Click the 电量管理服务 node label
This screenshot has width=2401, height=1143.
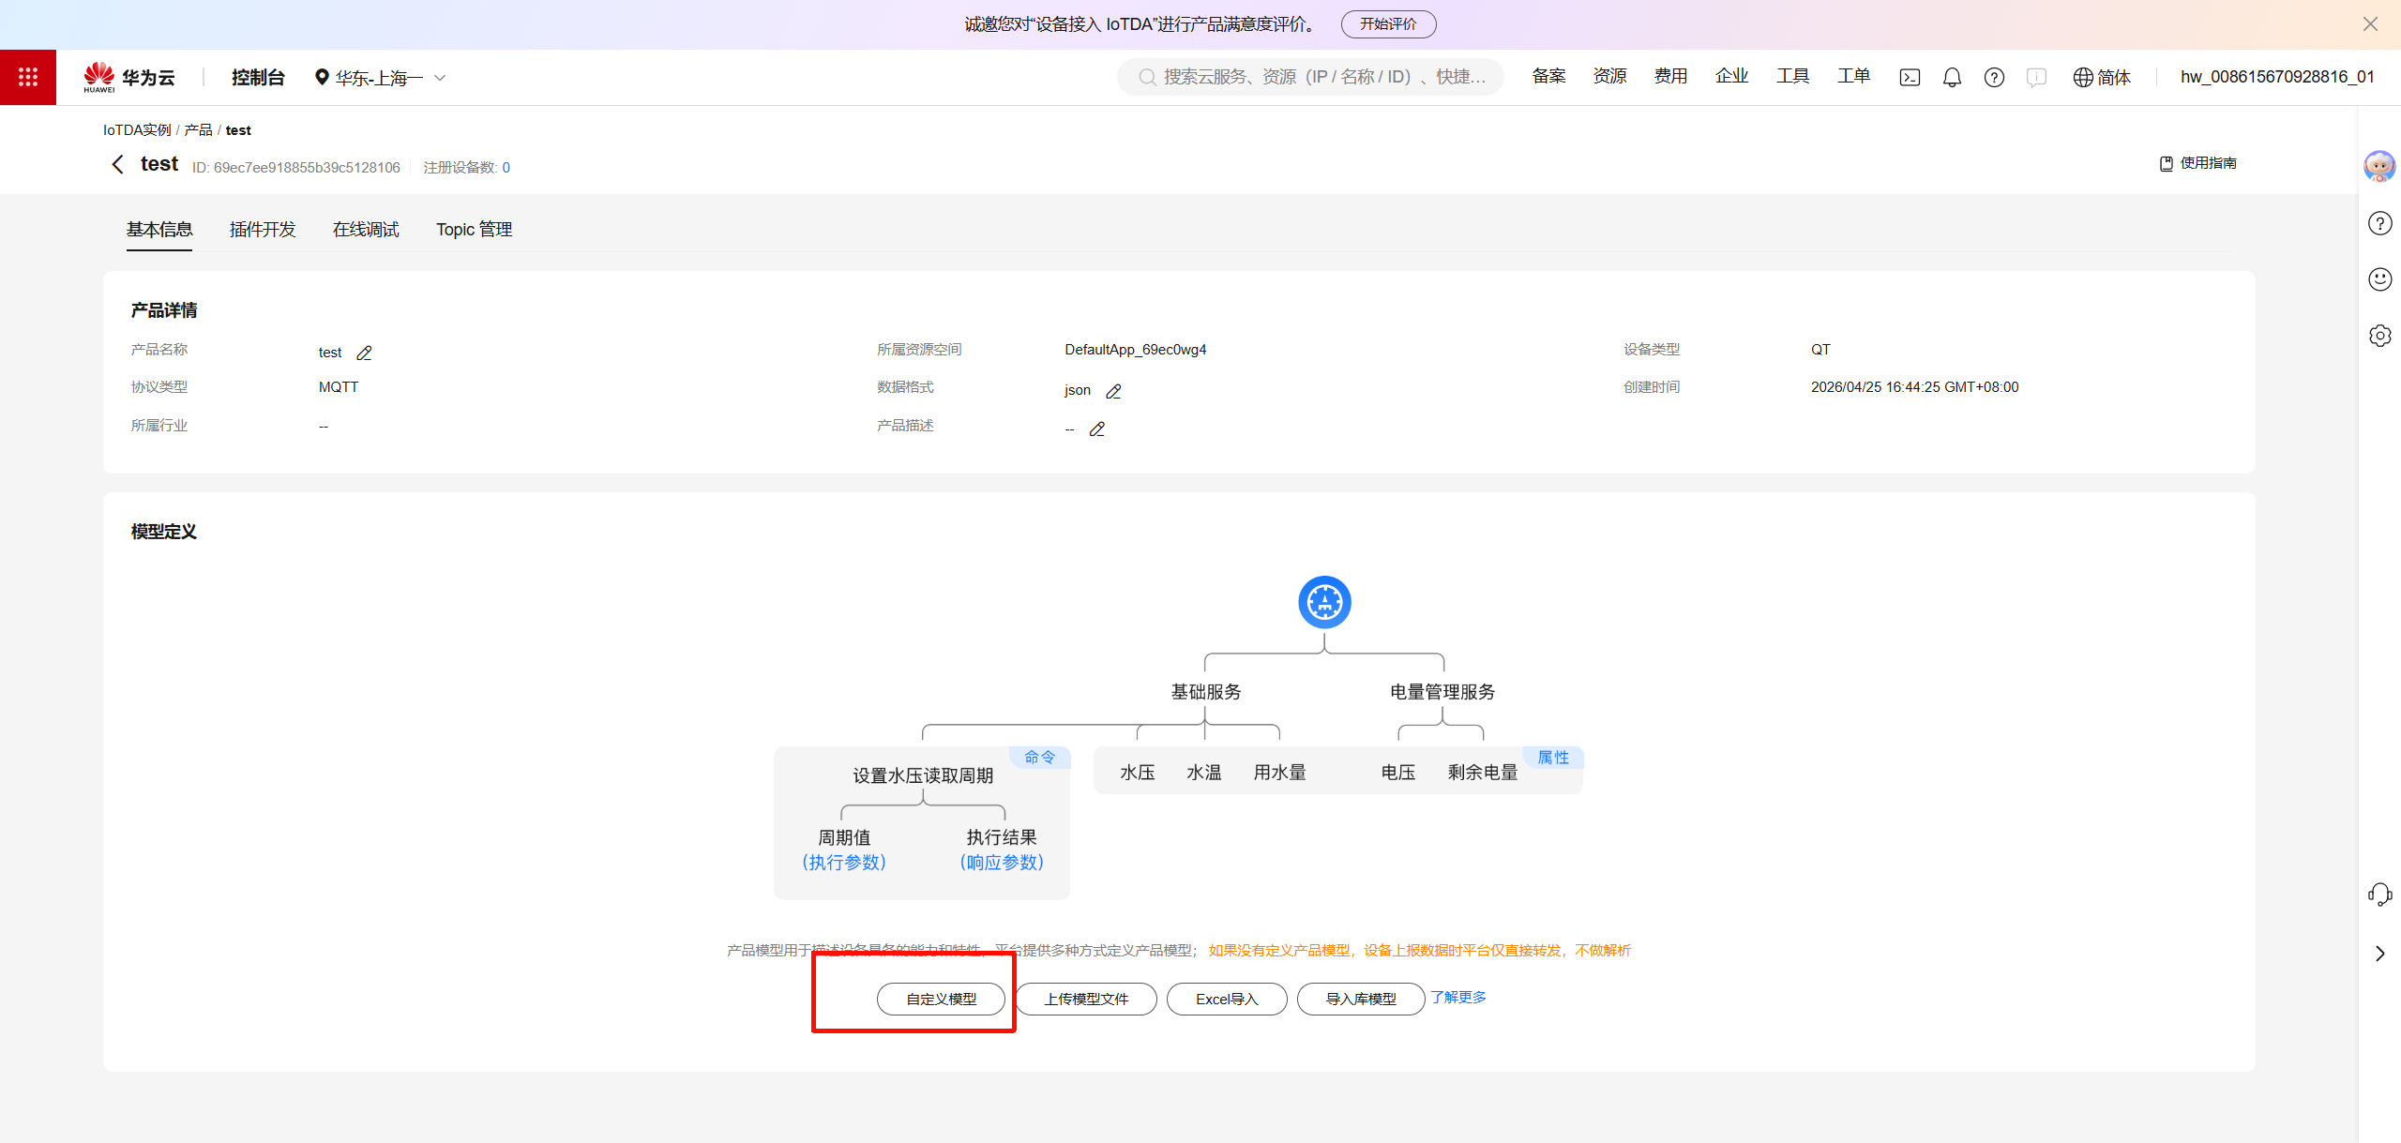coord(1442,692)
